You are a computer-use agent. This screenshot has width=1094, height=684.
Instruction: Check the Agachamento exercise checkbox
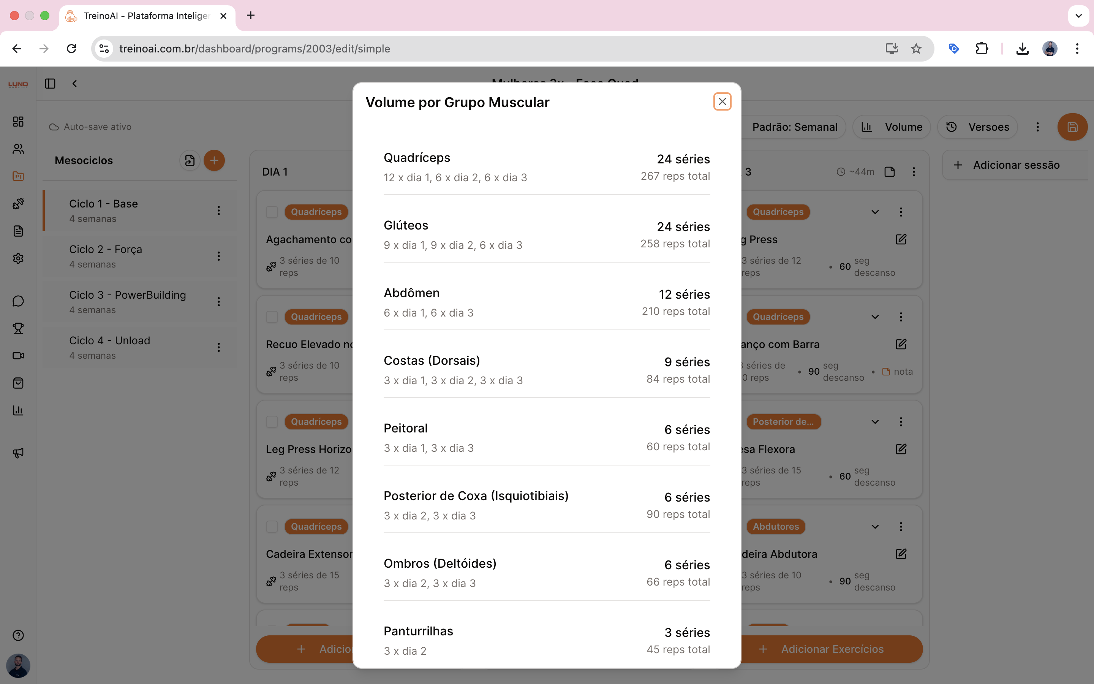point(272,212)
